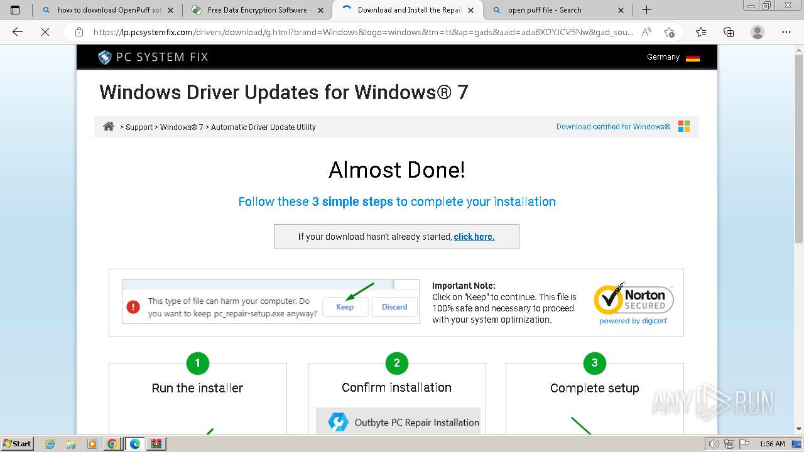The width and height of the screenshot is (804, 452).
Task: Open the Windows Start menu
Action: pyautogui.click(x=17, y=443)
